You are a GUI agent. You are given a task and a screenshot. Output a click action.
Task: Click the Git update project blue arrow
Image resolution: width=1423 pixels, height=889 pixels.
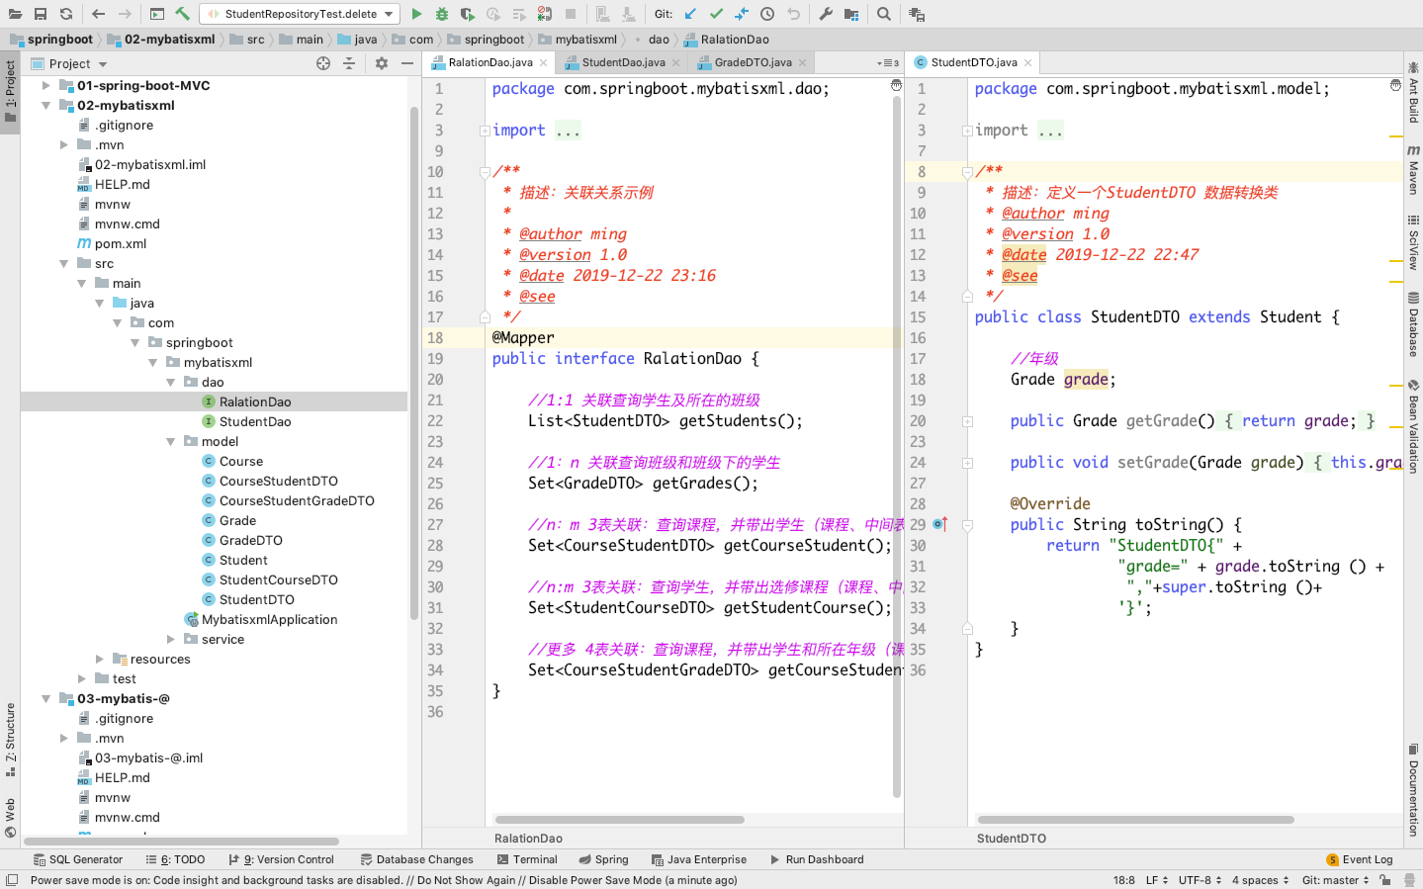690,14
